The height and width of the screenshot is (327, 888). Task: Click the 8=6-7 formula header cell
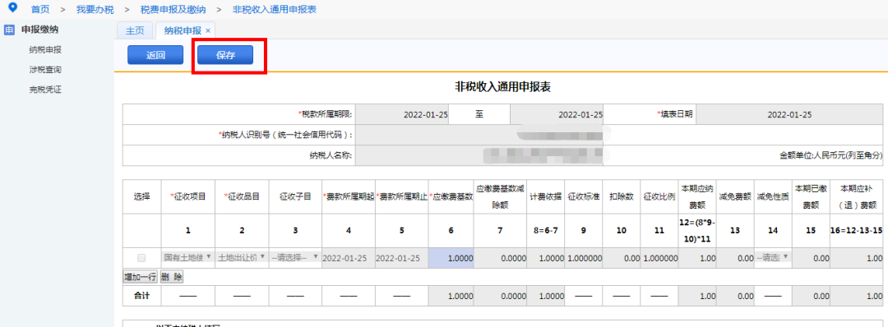546,232
